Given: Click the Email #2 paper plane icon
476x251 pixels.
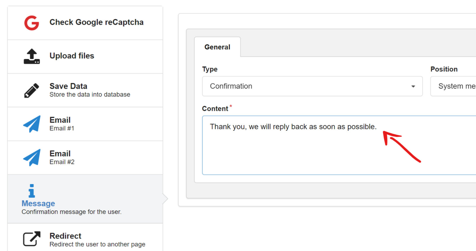Looking at the screenshot, I should click(32, 158).
